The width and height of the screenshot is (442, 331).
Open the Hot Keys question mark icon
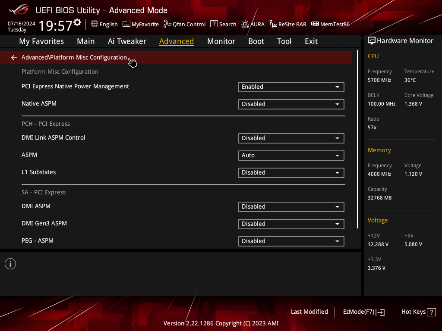coord(431,312)
